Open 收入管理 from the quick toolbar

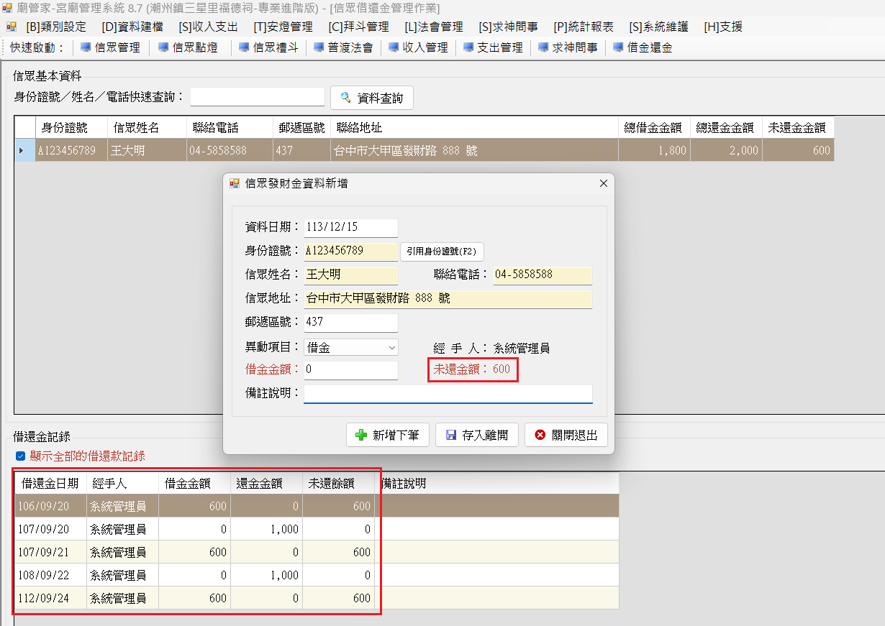[x=418, y=47]
